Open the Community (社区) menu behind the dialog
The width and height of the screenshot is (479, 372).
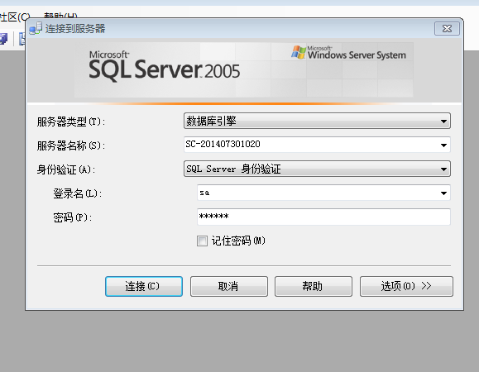(14, 17)
